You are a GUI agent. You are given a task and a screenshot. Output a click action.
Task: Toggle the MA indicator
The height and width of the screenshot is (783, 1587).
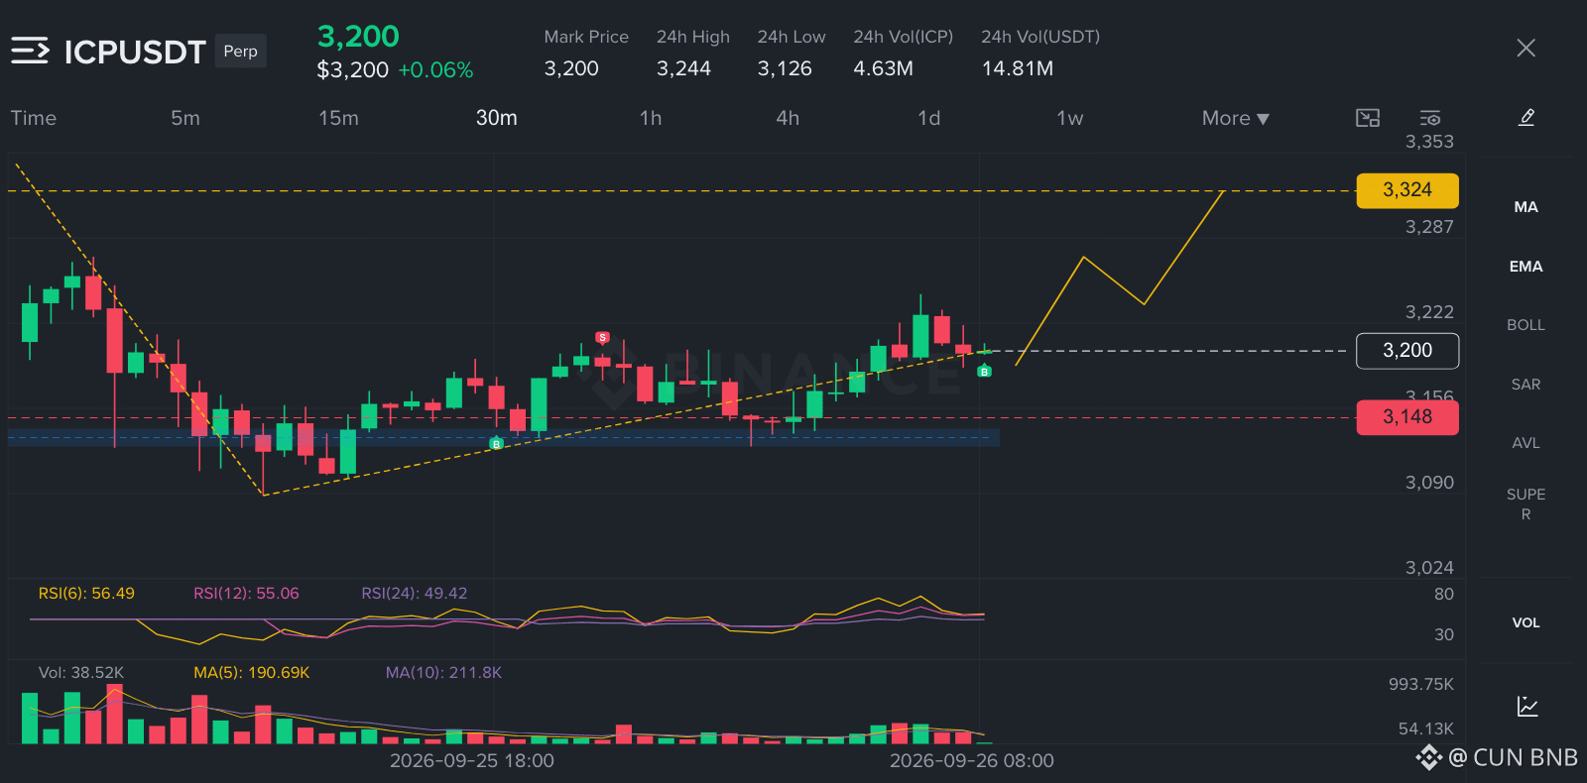tap(1526, 207)
